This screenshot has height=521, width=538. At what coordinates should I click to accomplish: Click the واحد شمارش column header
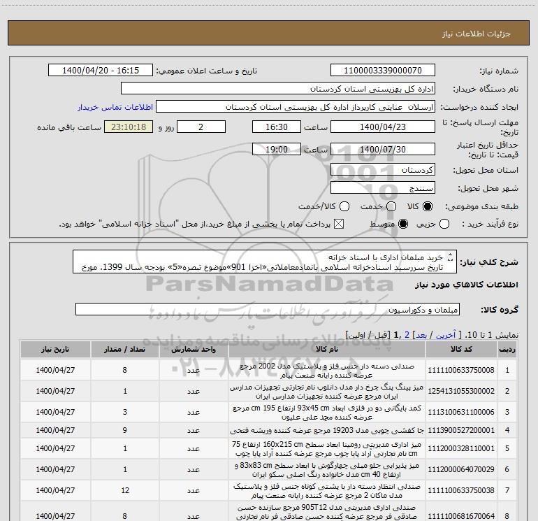(x=194, y=349)
